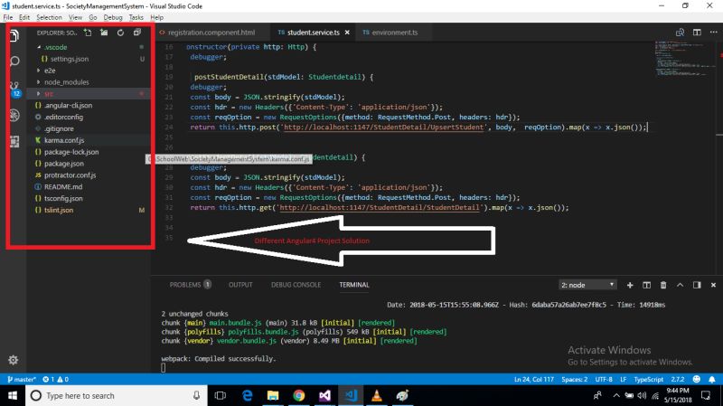Screen dimensions: 723x406
Task: Open the editor's more actions menu
Action: 713,33
